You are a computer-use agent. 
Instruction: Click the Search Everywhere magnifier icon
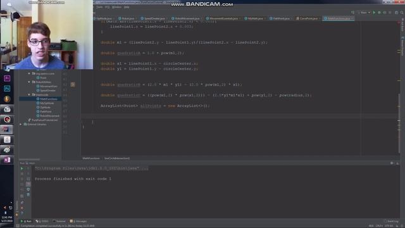tap(402, 13)
